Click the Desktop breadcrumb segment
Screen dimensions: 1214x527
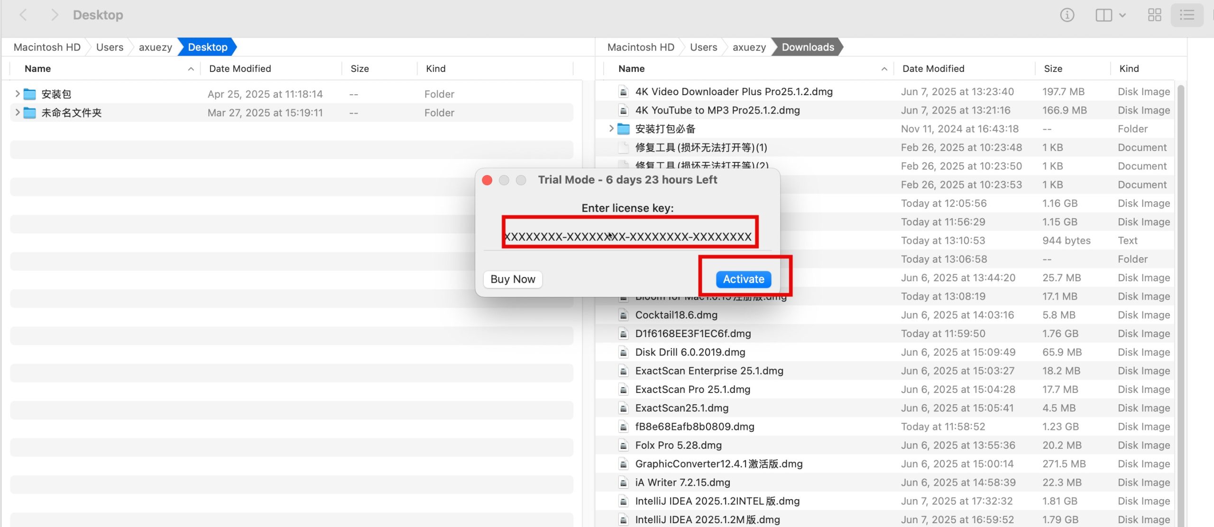click(x=207, y=47)
